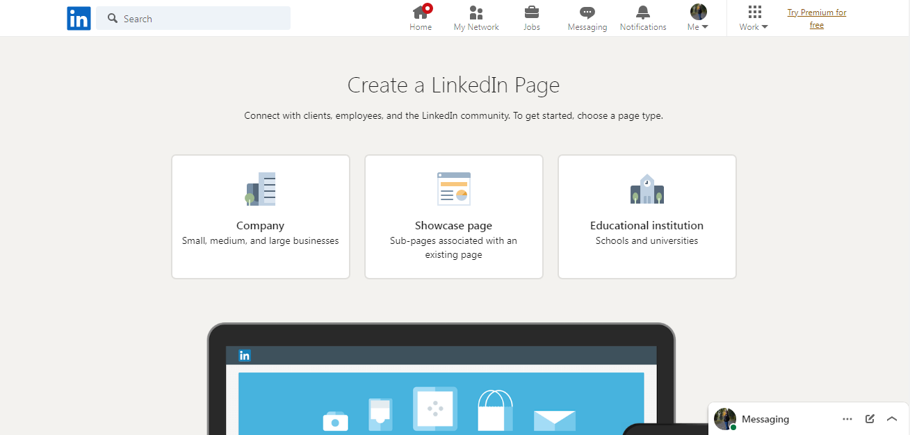
Task: Click the profile avatar in the nav bar
Action: 698,11
